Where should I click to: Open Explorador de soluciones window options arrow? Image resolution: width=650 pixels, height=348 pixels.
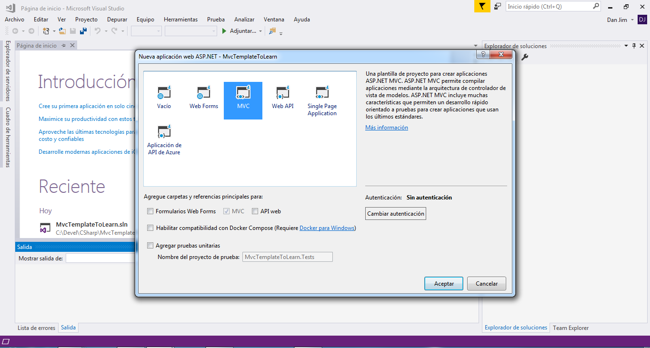(x=626, y=46)
